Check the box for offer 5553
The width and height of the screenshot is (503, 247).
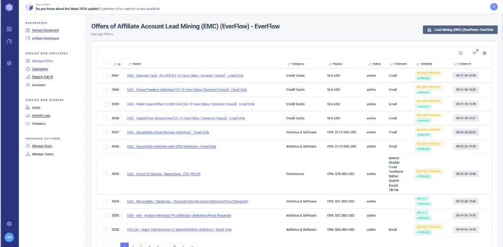click(x=105, y=216)
